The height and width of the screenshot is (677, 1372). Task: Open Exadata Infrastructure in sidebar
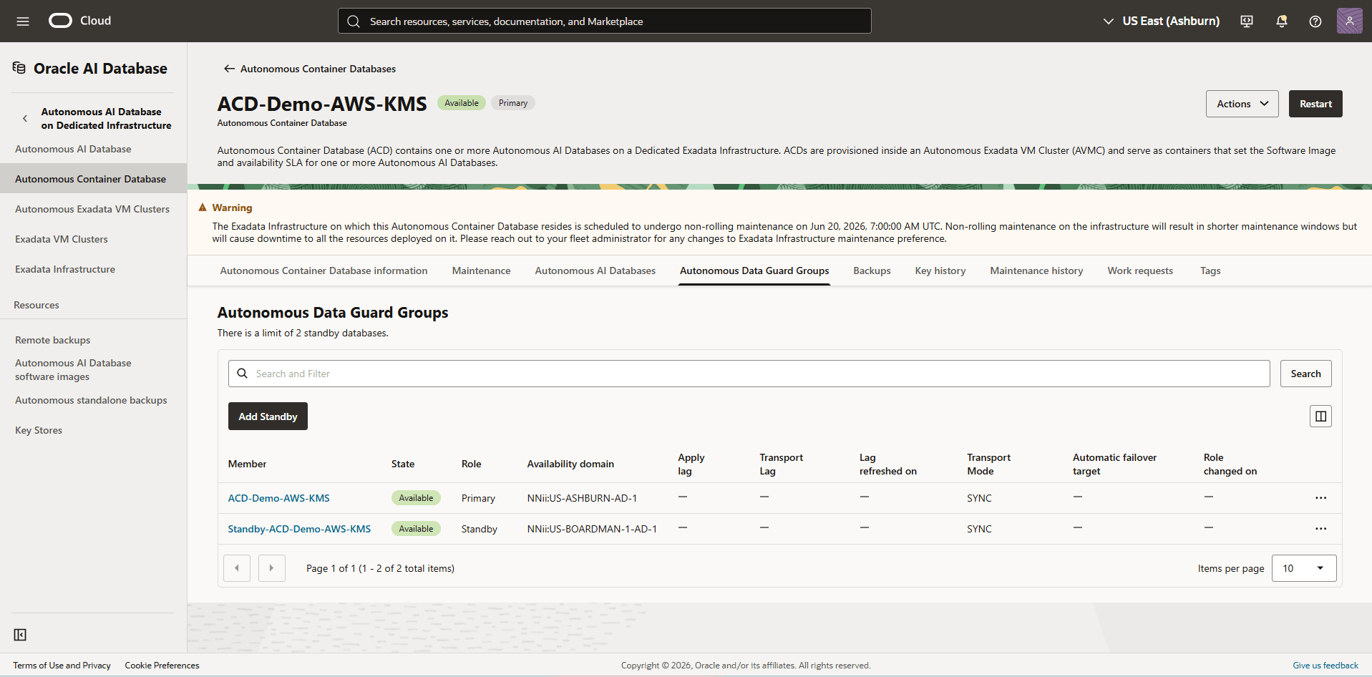tap(65, 269)
